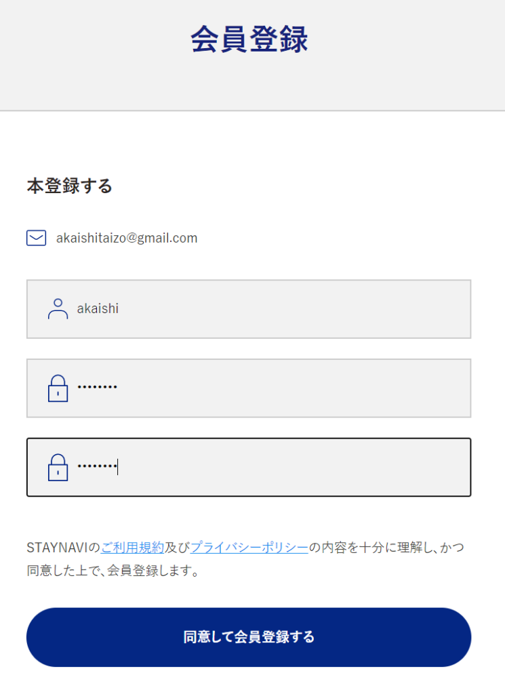Screen dimensions: 505x694
Task: Click the の内容を十分に理解し consent text
Action: [366, 548]
